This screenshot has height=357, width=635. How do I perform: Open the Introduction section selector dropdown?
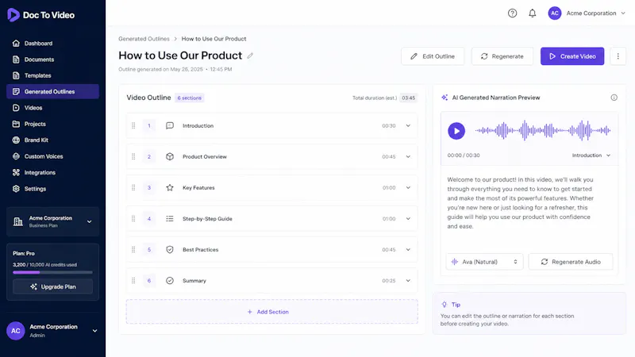click(591, 155)
